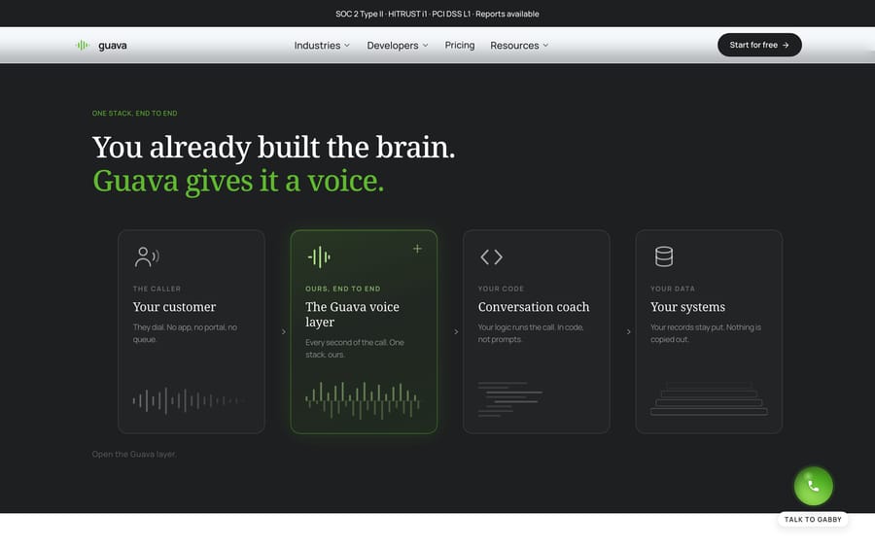Image resolution: width=875 pixels, height=547 pixels.
Task: Click Your logic runs the call description
Action: tap(531, 333)
